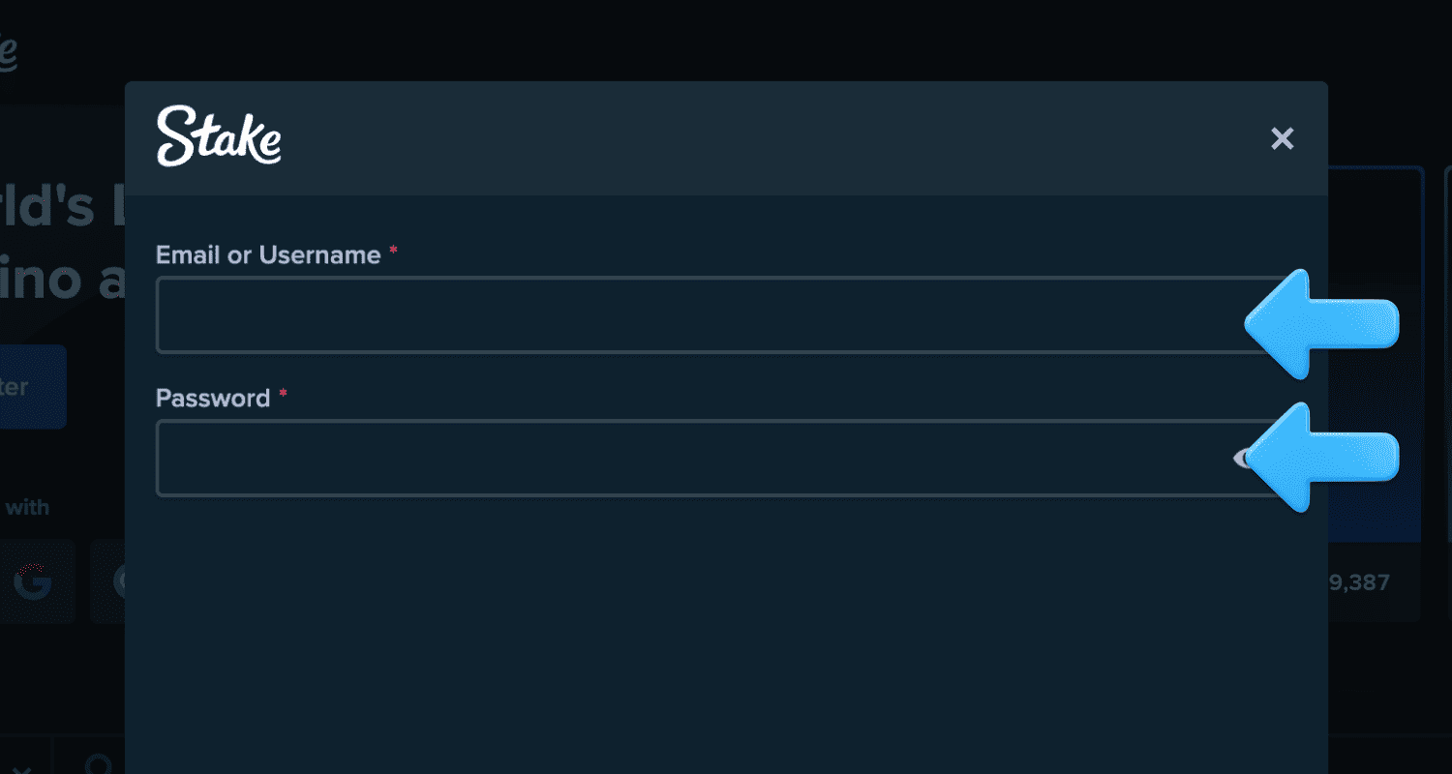1452x774 pixels.
Task: Click the blue arrow pointing at the password field
Action: click(x=1323, y=457)
